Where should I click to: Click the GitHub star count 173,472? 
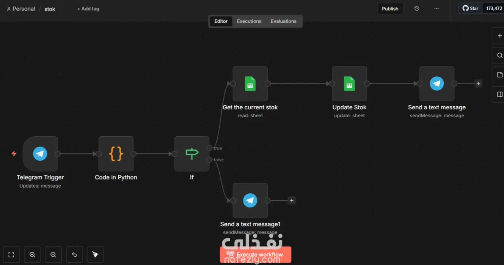click(x=494, y=8)
